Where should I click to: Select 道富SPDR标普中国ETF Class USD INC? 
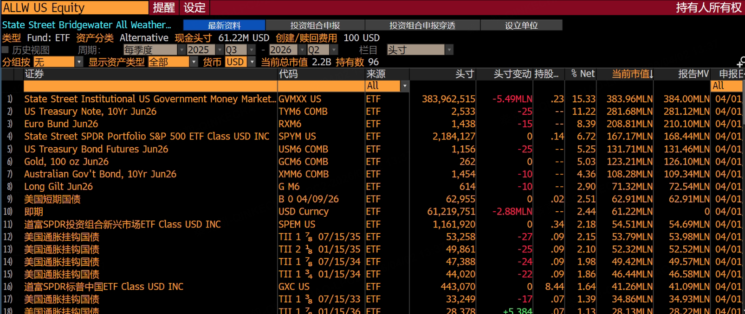point(104,287)
